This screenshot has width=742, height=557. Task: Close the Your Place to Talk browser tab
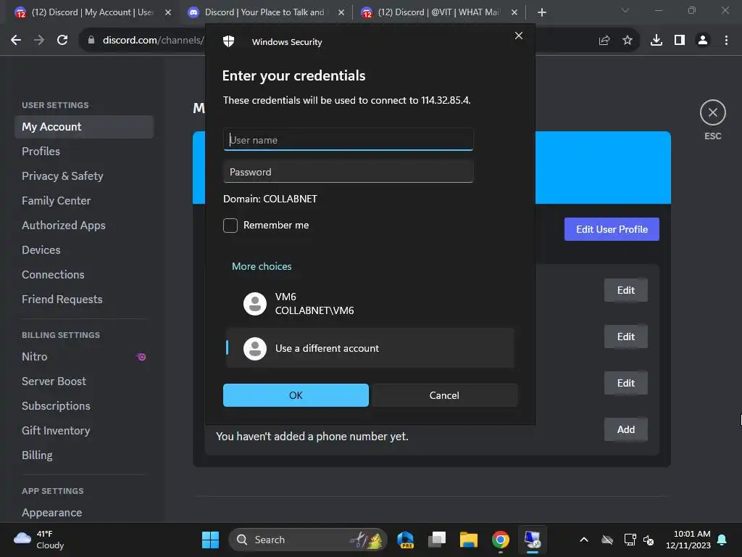click(341, 12)
